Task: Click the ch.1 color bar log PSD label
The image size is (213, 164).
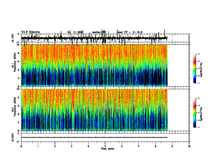Action: 201,70
